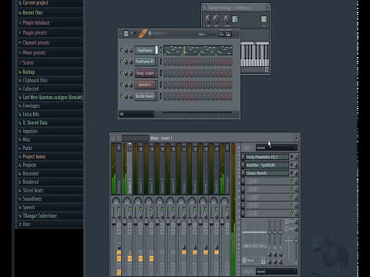This screenshot has width=370, height=277.
Task: Click Send 2 send level knob
Action: pyautogui.click(x=194, y=247)
